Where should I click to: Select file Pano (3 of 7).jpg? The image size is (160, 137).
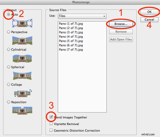tap(71, 32)
